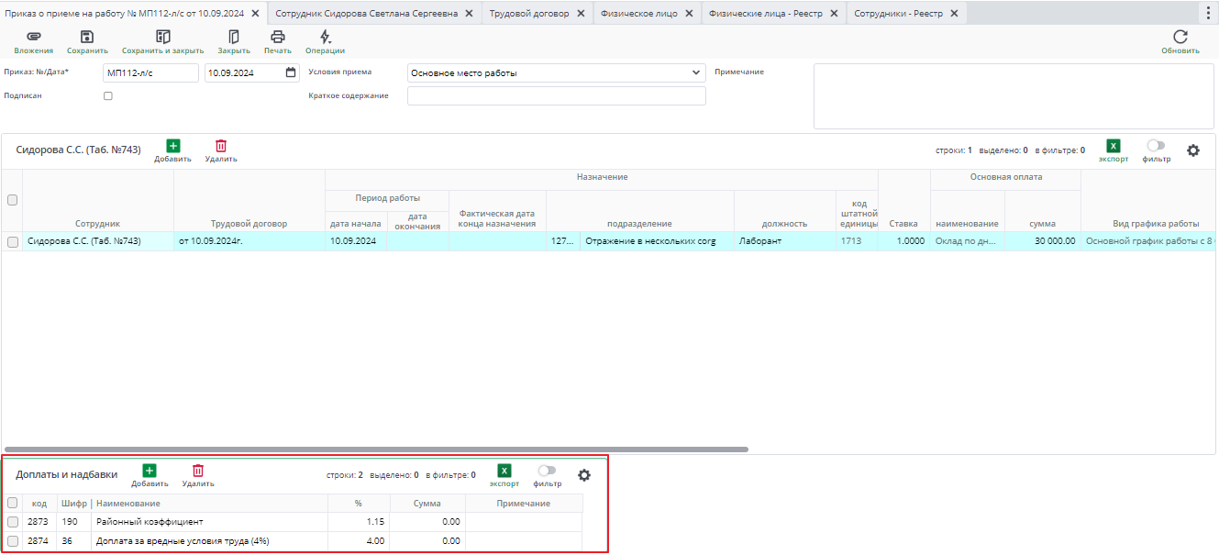1219x555 pixels.
Task: Check the Сидорова С.С. row checkbox
Action: [13, 242]
